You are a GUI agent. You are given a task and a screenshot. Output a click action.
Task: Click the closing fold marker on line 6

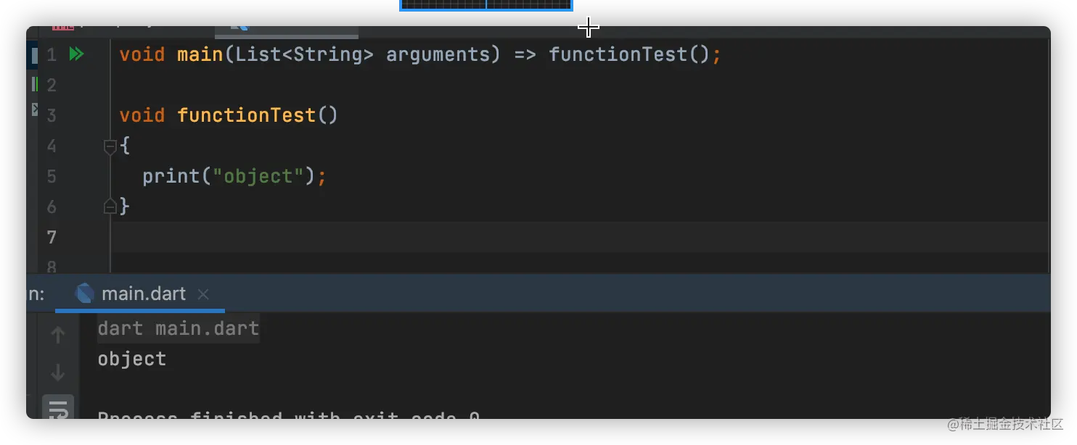(x=110, y=207)
